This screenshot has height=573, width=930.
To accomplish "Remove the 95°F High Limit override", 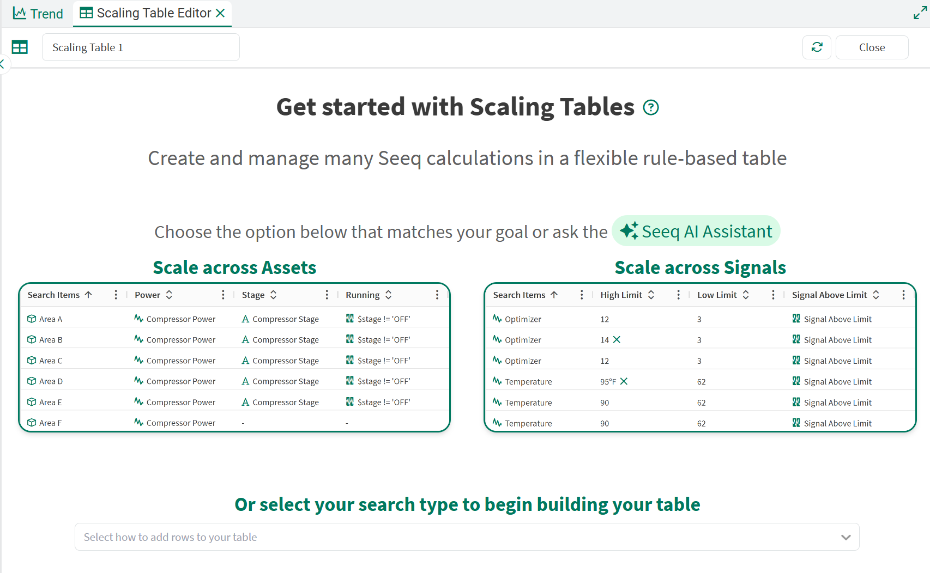I will pos(624,381).
